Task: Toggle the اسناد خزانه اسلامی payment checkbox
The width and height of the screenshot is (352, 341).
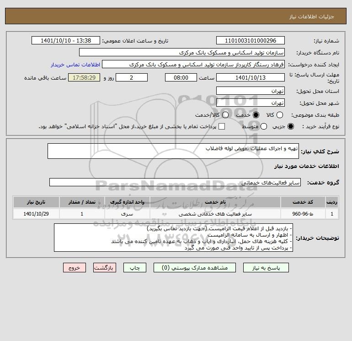Action: pos(222,126)
